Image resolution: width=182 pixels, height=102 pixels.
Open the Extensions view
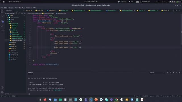point(2,31)
